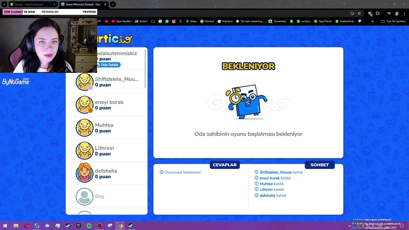The width and height of the screenshot is (409, 230).
Task: Open the media controls icon in Chrome
Action: [x=389, y=13]
